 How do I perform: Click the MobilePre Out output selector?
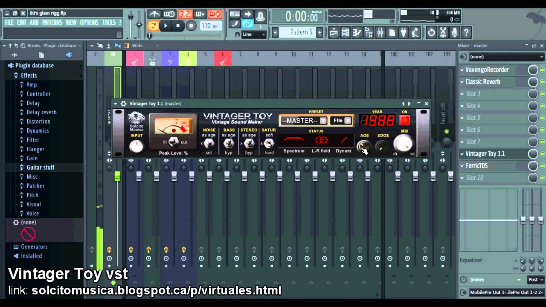pos(506,293)
